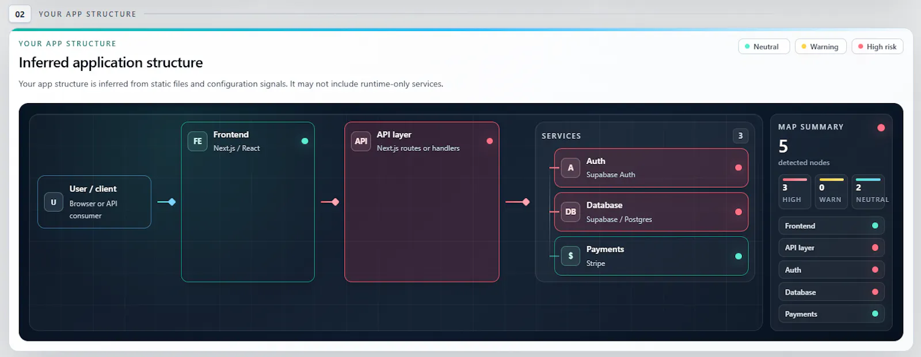The height and width of the screenshot is (357, 921).
Task: Click the connector between Frontend and API layer
Action: (x=330, y=202)
